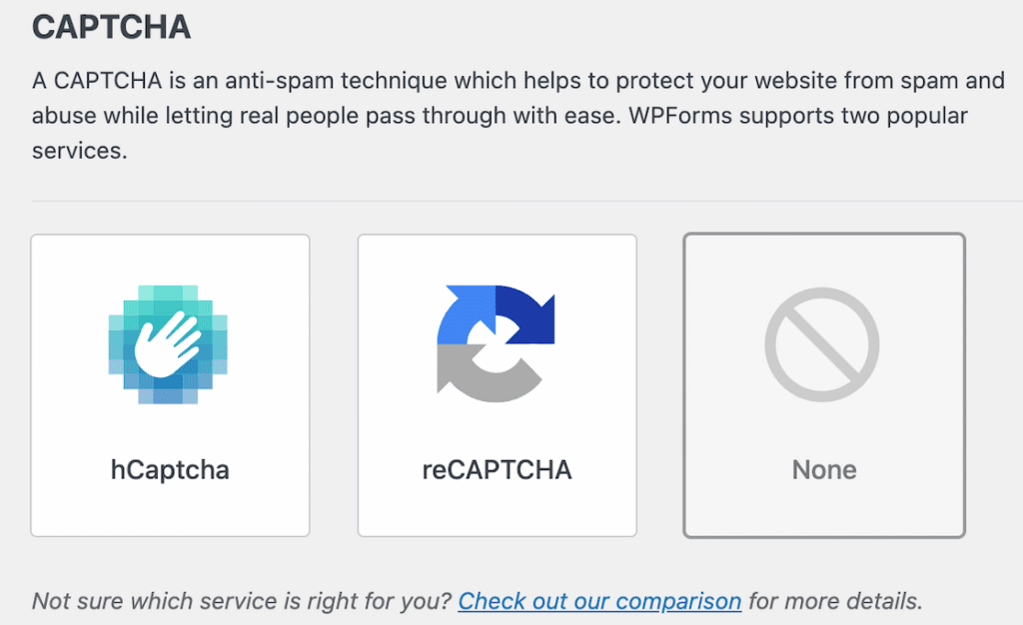
Task: Click the "reCAPTCHA" text label
Action: pyautogui.click(x=497, y=470)
